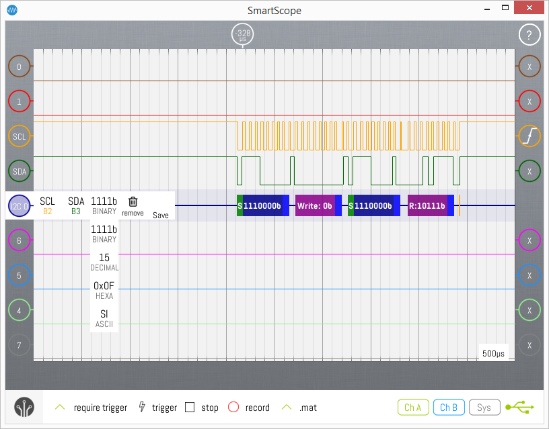Click the help question mark icon
Screen dimensions: 549x429
point(529,36)
